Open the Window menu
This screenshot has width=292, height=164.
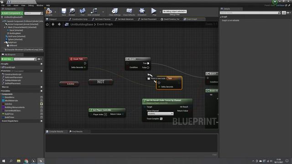click(40, 5)
